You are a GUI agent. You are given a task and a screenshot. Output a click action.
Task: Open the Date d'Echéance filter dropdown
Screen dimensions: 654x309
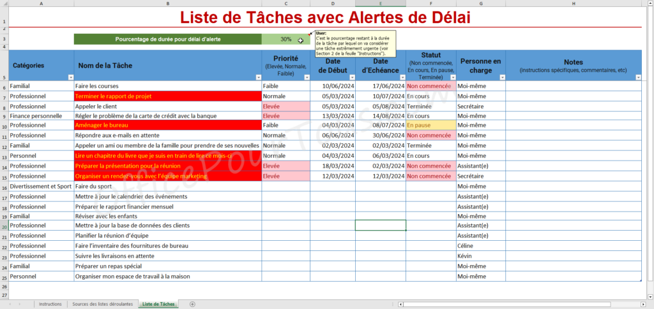tap(402, 77)
